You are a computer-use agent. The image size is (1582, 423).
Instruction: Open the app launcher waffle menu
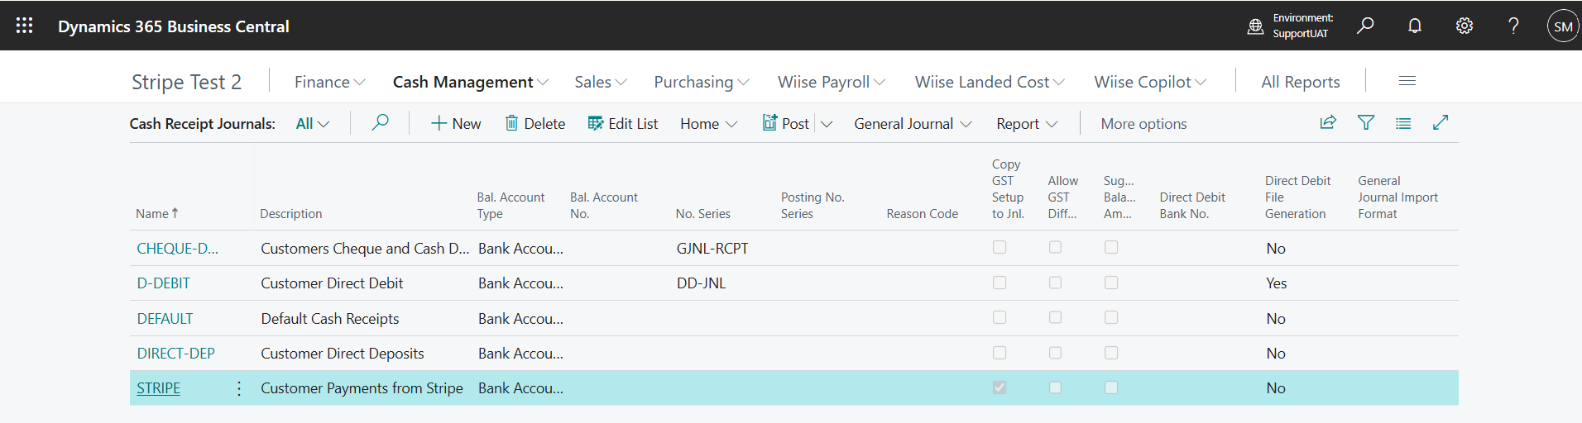[25, 26]
